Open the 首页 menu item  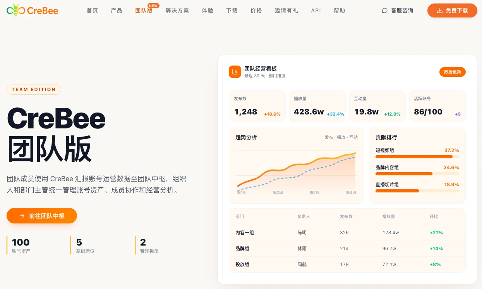click(93, 11)
